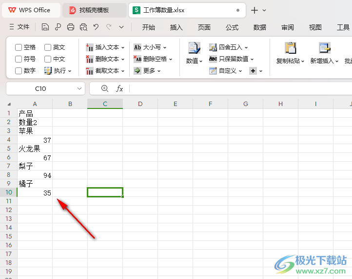Open the 工具 ribbon tab
Viewport: 352px width, 279px height.
[343, 27]
